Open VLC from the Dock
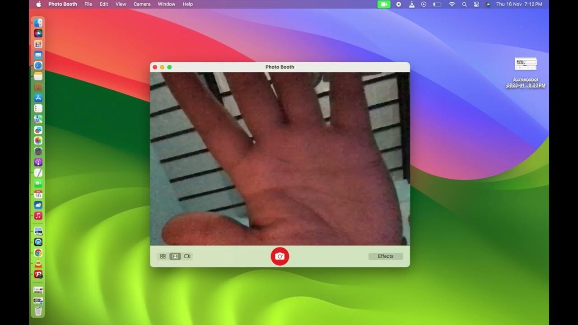Viewport: 578px width, 325px height. (38, 264)
